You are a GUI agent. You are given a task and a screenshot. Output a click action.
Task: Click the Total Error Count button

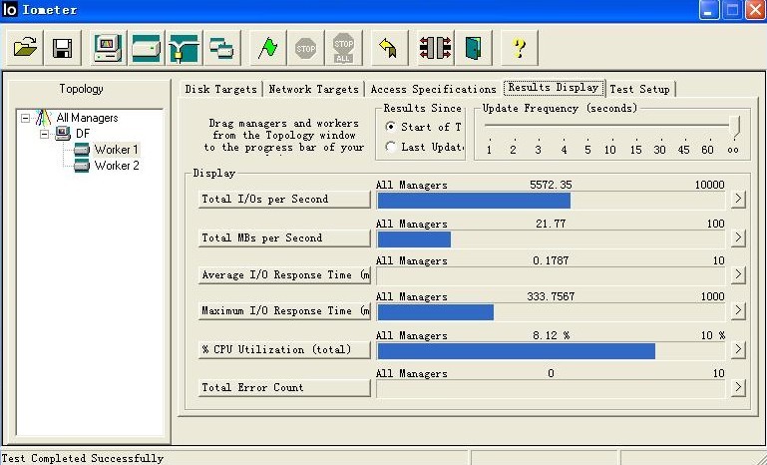point(284,387)
